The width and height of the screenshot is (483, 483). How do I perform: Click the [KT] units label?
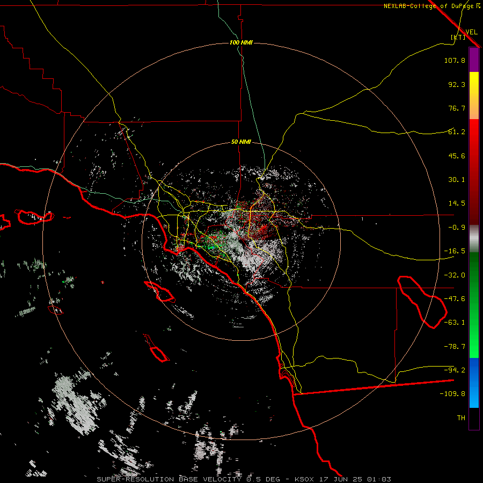pos(458,37)
